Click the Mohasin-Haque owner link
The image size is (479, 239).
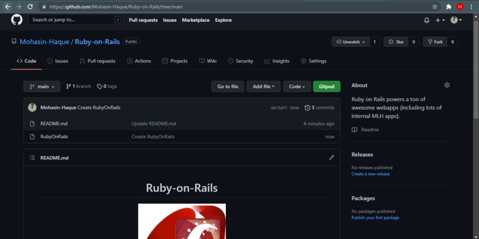tap(45, 42)
